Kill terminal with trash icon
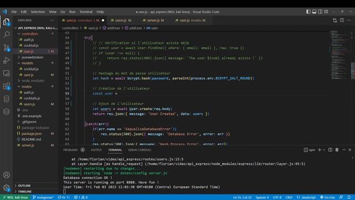 [x=337, y=150]
